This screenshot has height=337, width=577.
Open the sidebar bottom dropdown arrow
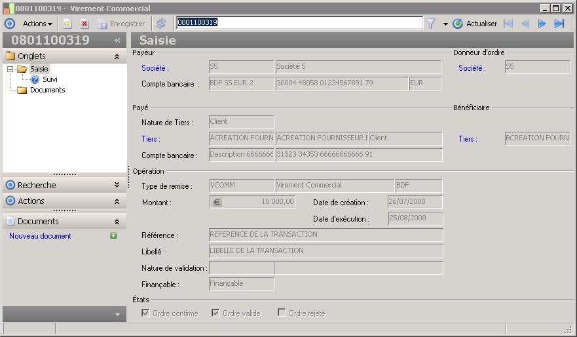117,315
